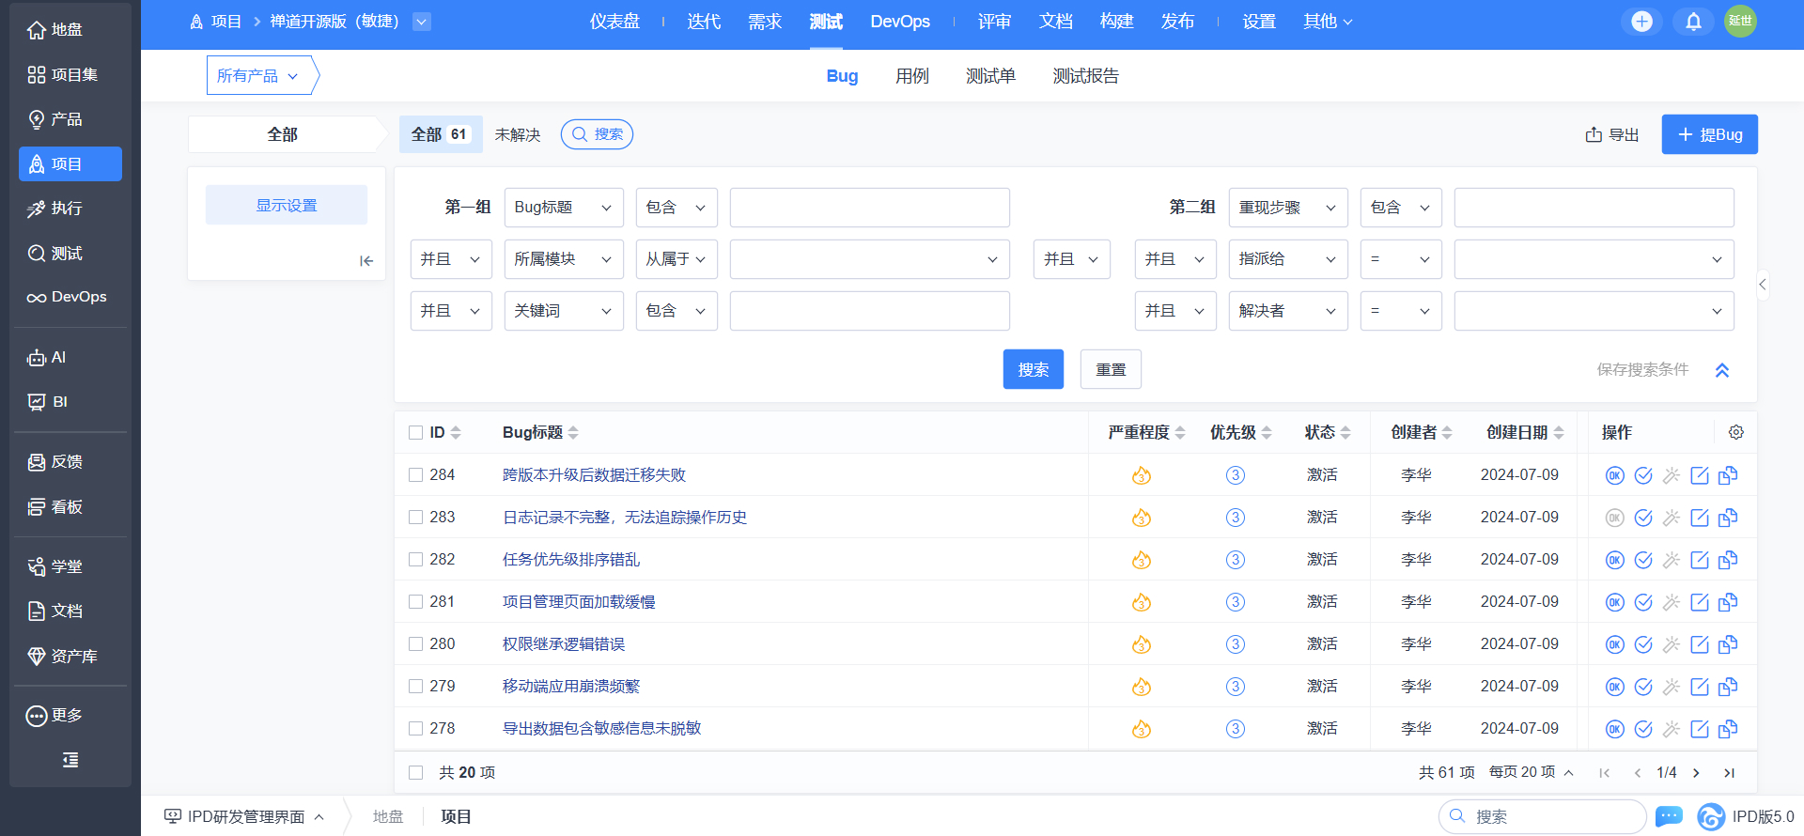
Task: Click the 提Bug button
Action: click(x=1710, y=134)
